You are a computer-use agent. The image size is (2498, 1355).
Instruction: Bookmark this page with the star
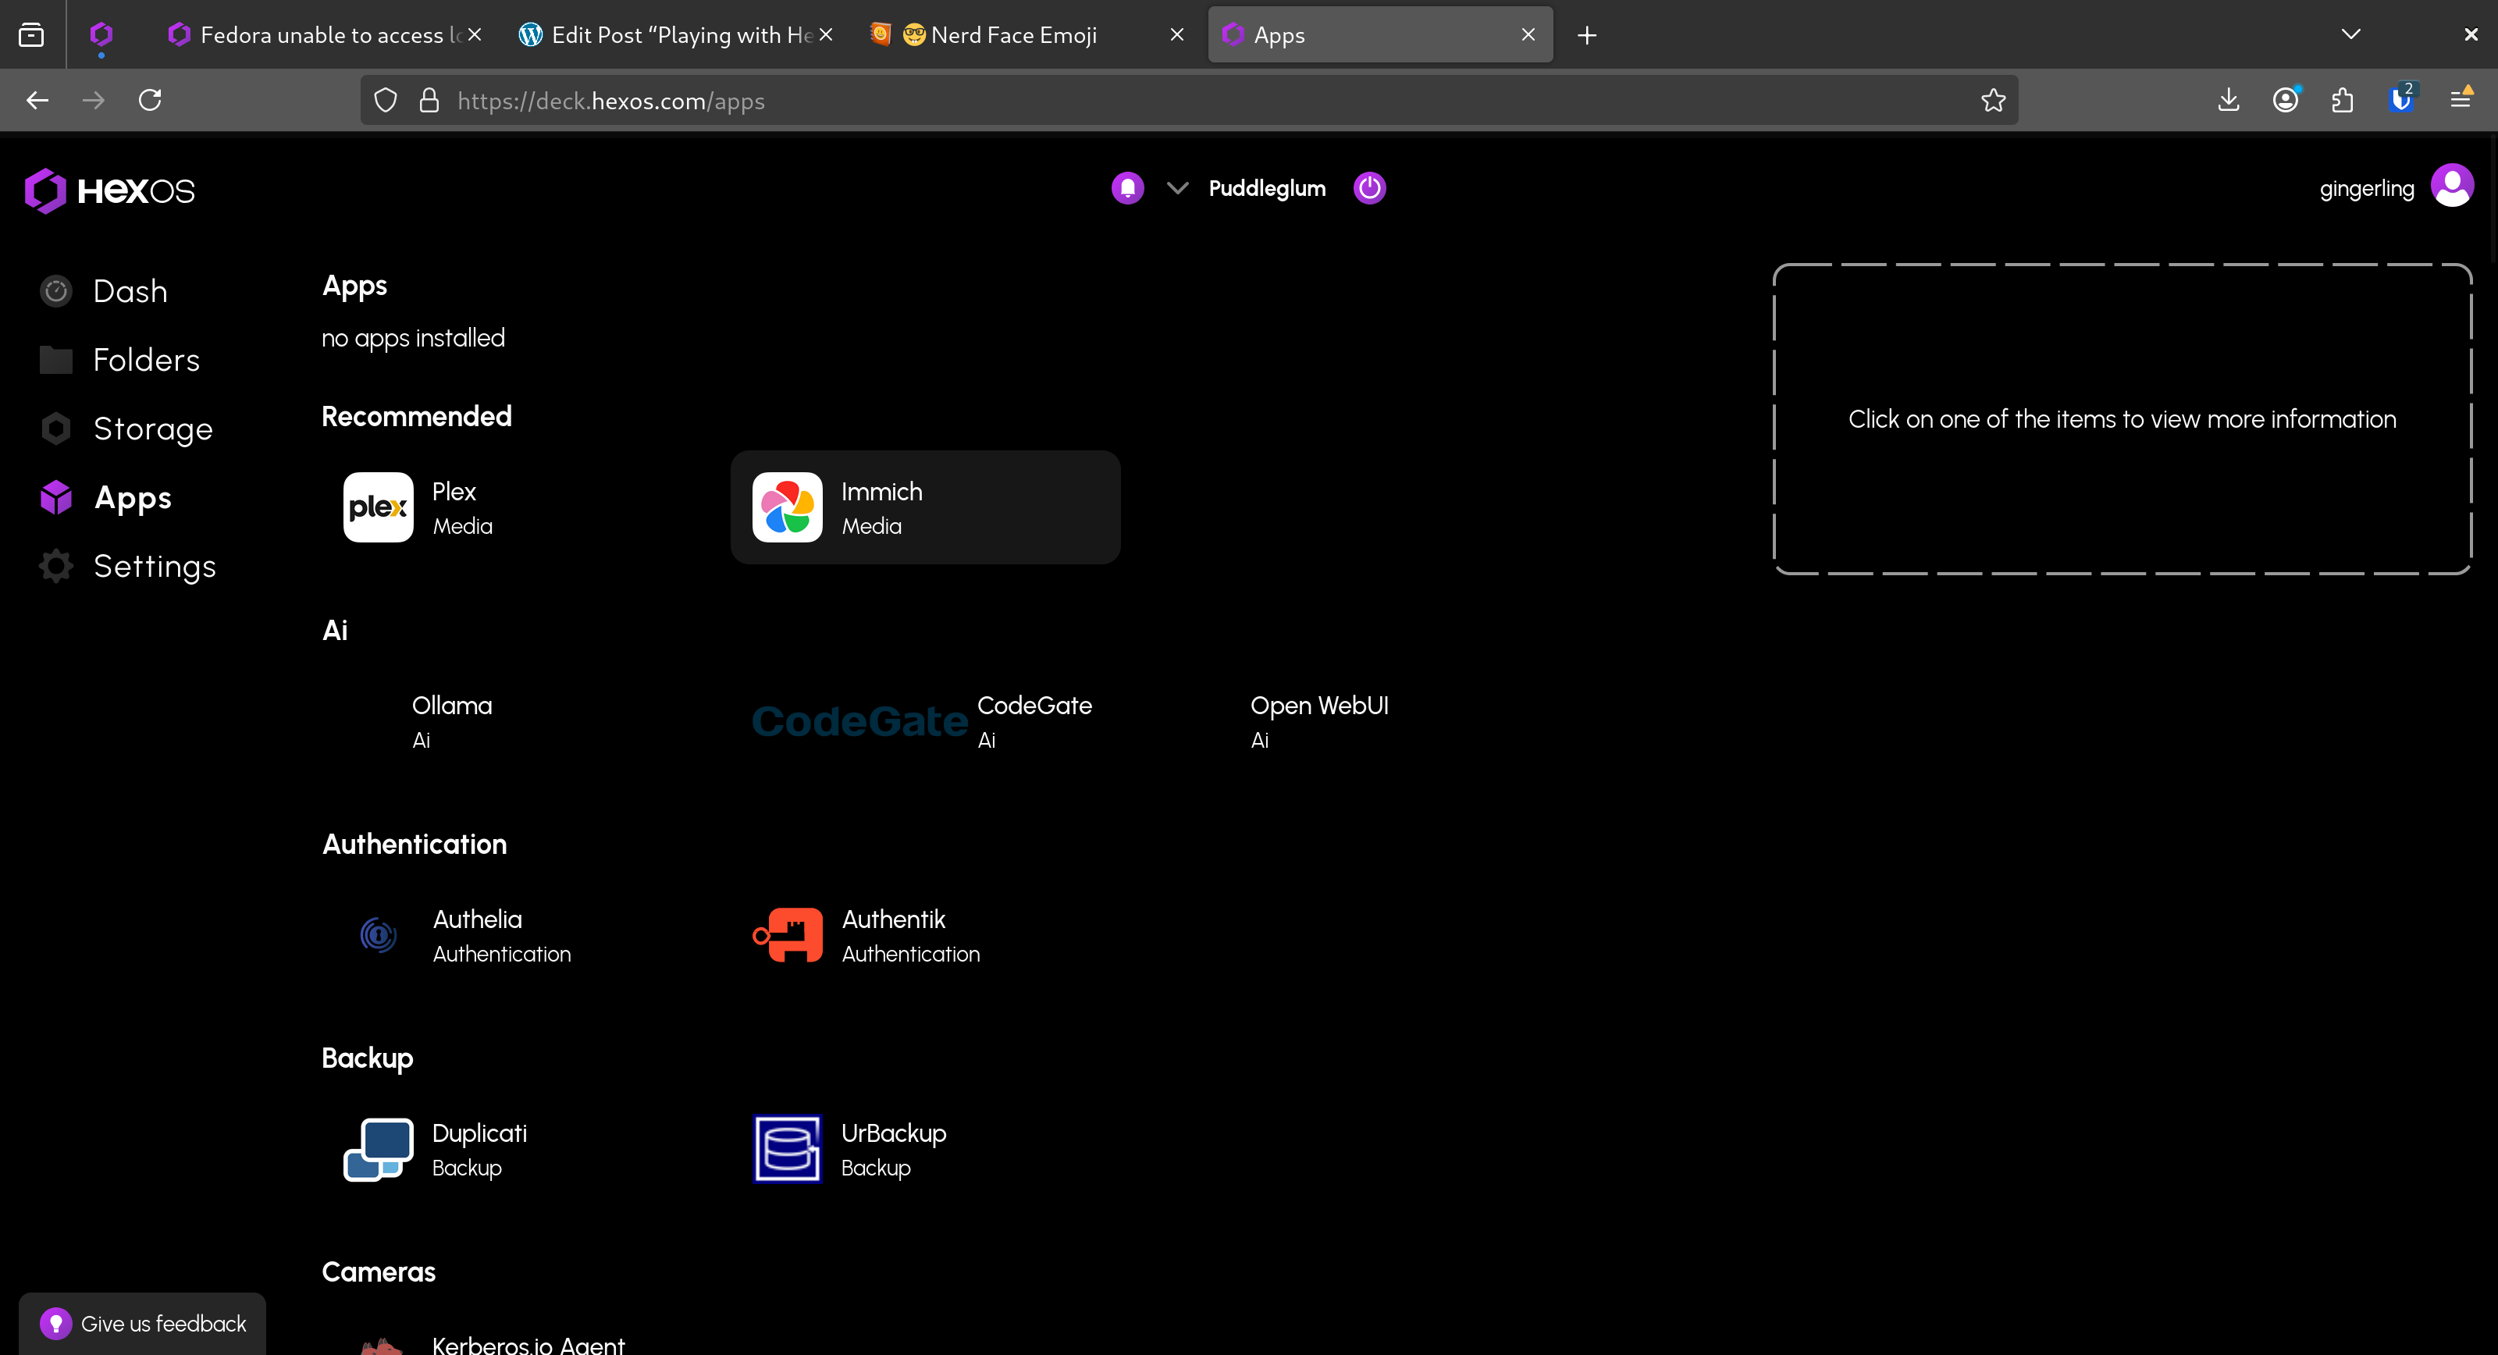pyautogui.click(x=1993, y=100)
